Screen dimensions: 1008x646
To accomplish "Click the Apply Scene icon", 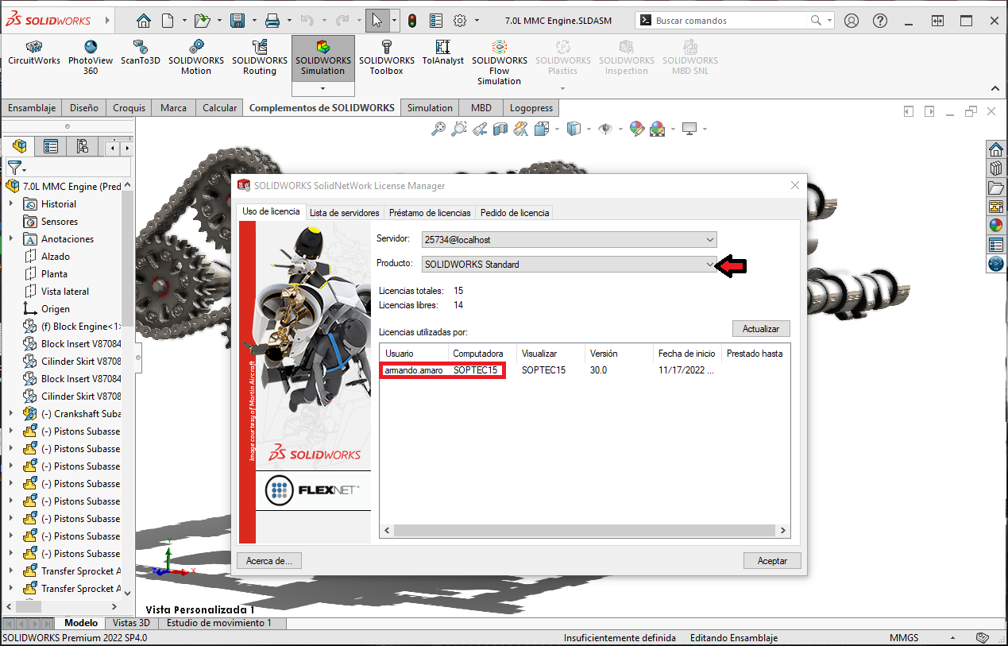I will tap(657, 128).
